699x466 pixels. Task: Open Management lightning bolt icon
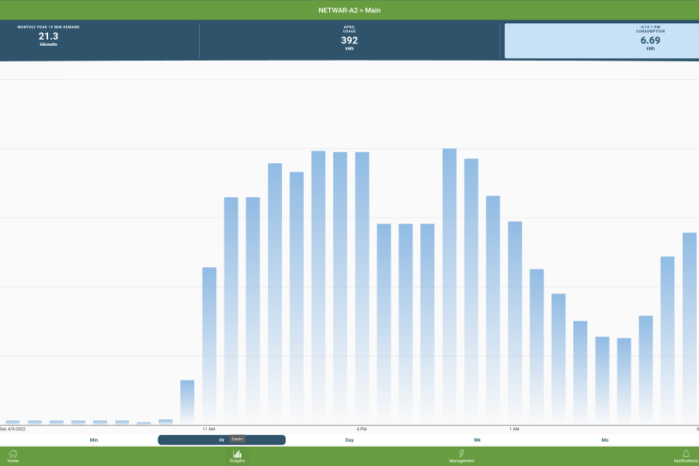point(461,455)
